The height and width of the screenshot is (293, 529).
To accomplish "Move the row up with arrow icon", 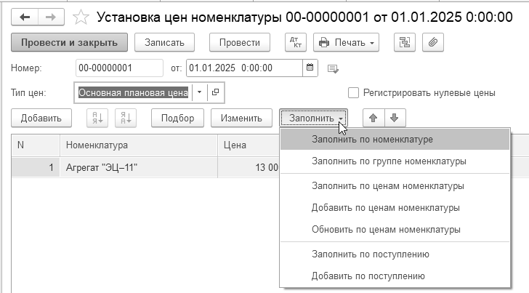I will coord(373,118).
